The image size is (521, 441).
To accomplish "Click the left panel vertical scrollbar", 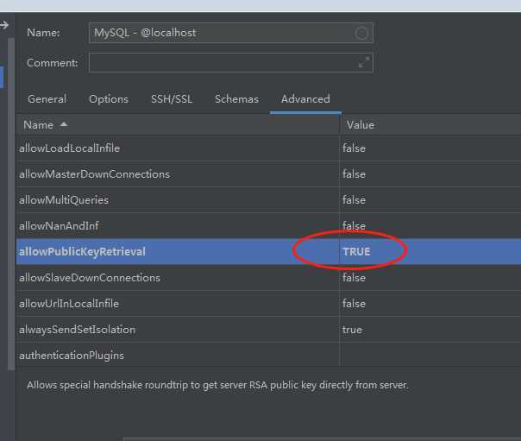I will 11,204.
